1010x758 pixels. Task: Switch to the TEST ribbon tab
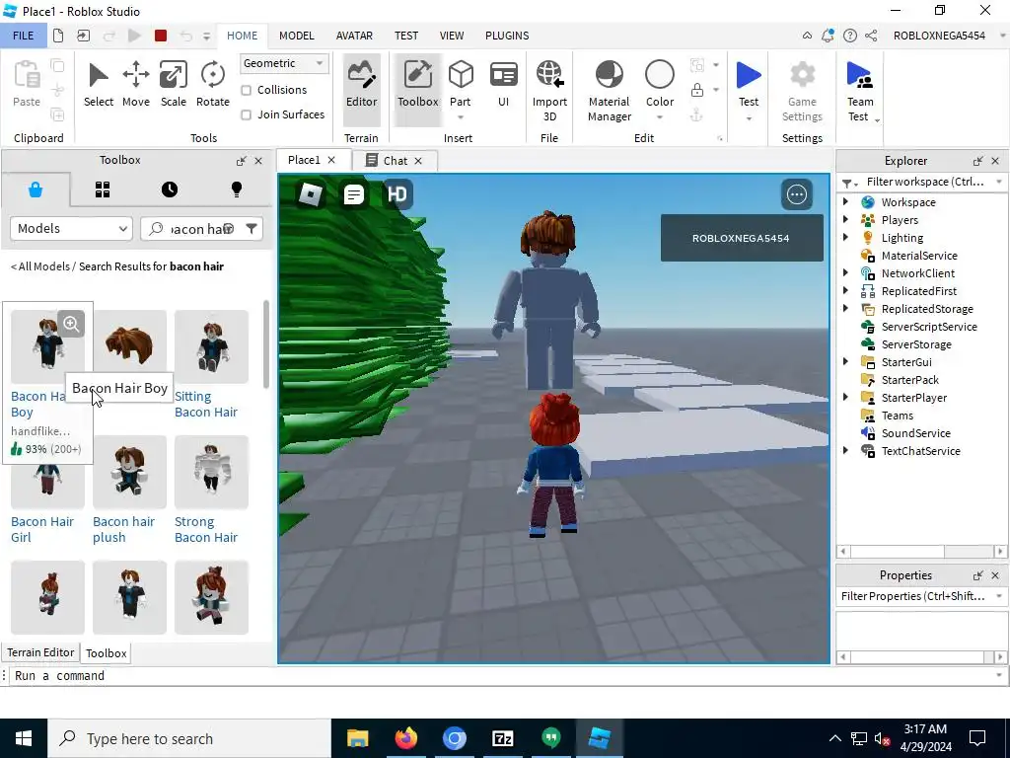[x=405, y=36]
